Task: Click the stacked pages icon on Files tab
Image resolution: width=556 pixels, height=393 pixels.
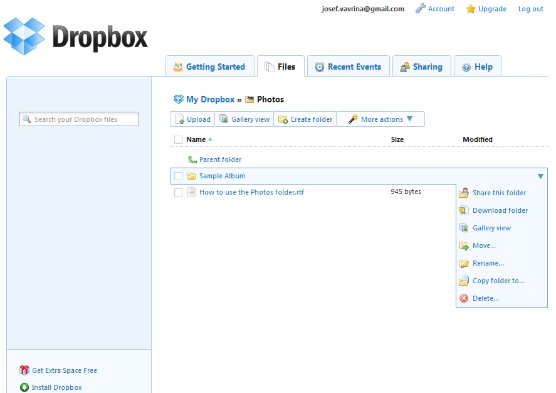Action: pyautogui.click(x=270, y=67)
